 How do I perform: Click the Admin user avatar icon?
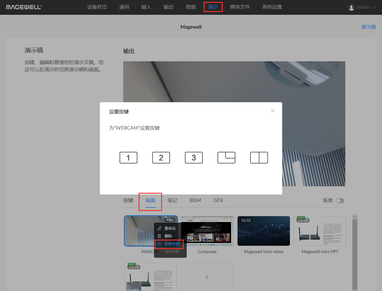tap(351, 7)
